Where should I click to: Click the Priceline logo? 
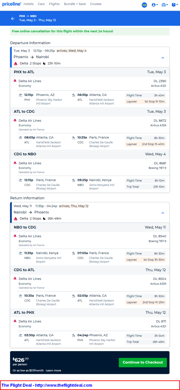pos(12,4)
